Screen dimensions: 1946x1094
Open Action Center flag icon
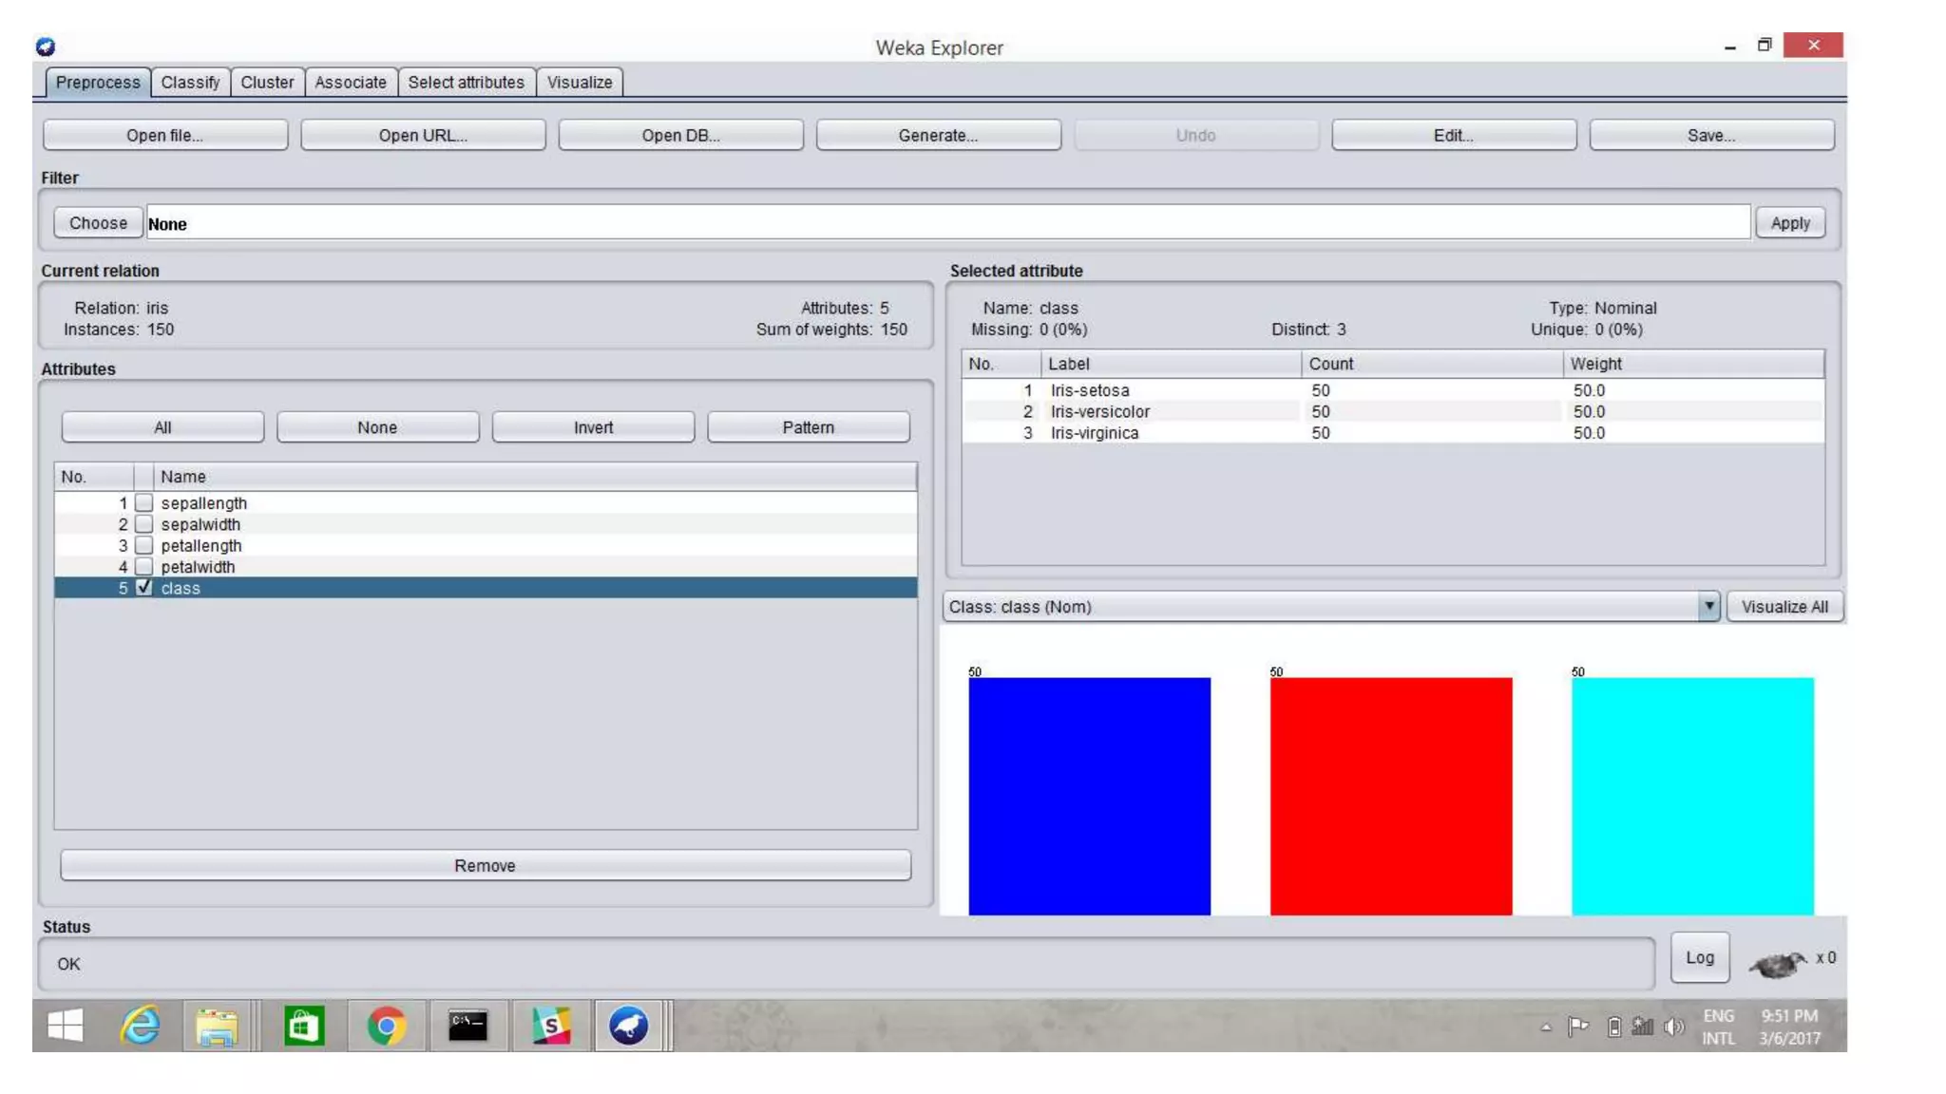click(x=1578, y=1027)
